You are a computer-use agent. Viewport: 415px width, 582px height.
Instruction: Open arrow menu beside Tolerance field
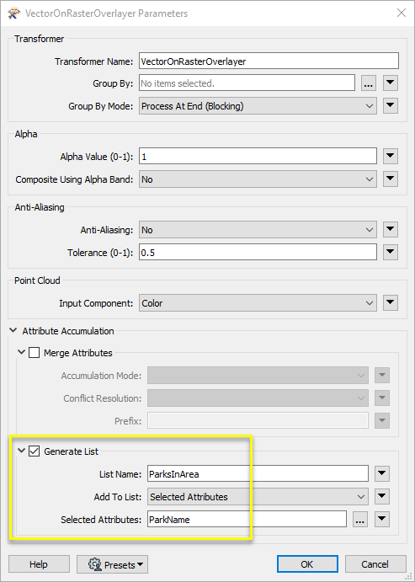tap(391, 253)
